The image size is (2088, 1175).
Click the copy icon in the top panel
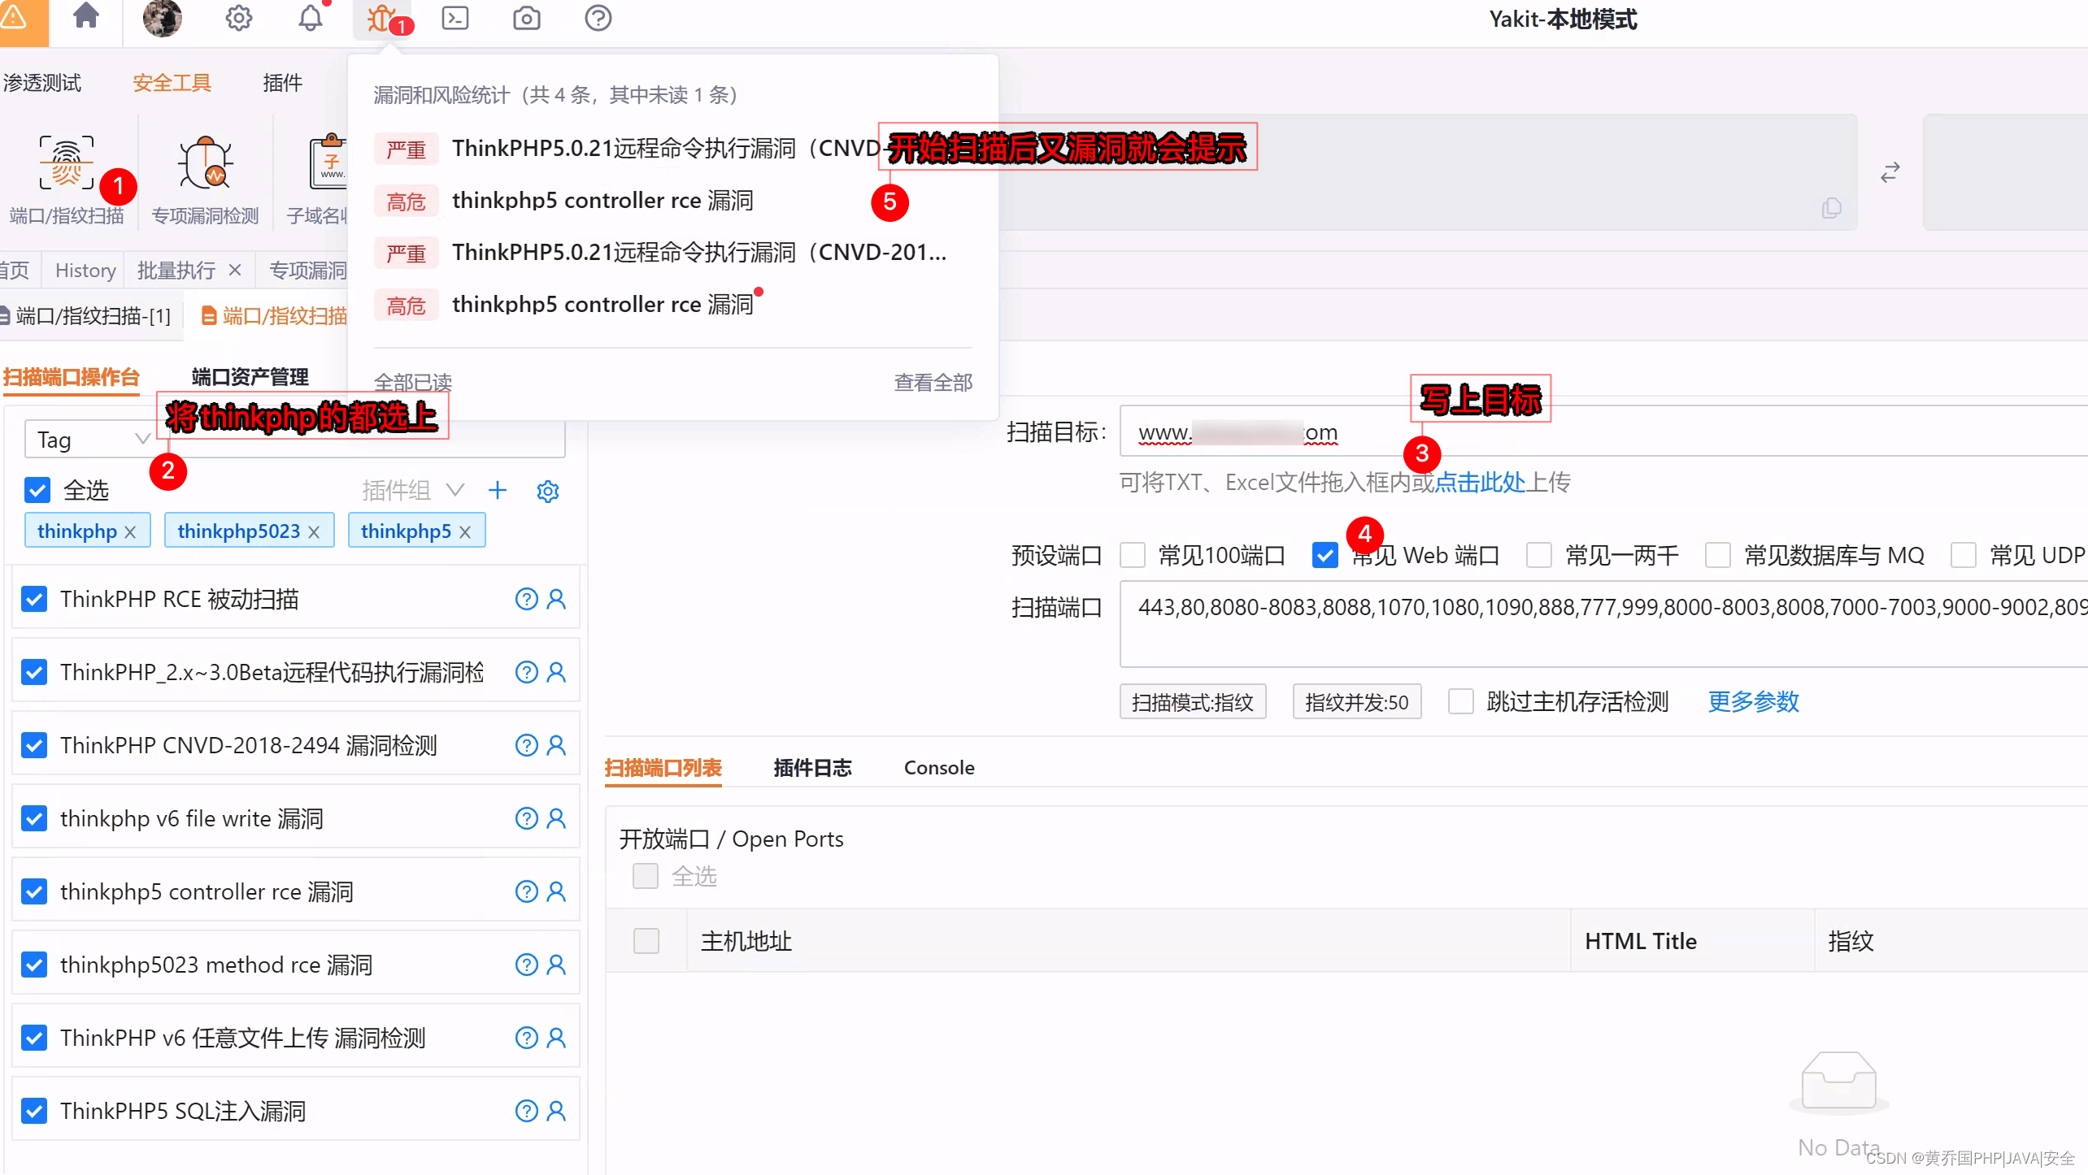(x=1831, y=208)
